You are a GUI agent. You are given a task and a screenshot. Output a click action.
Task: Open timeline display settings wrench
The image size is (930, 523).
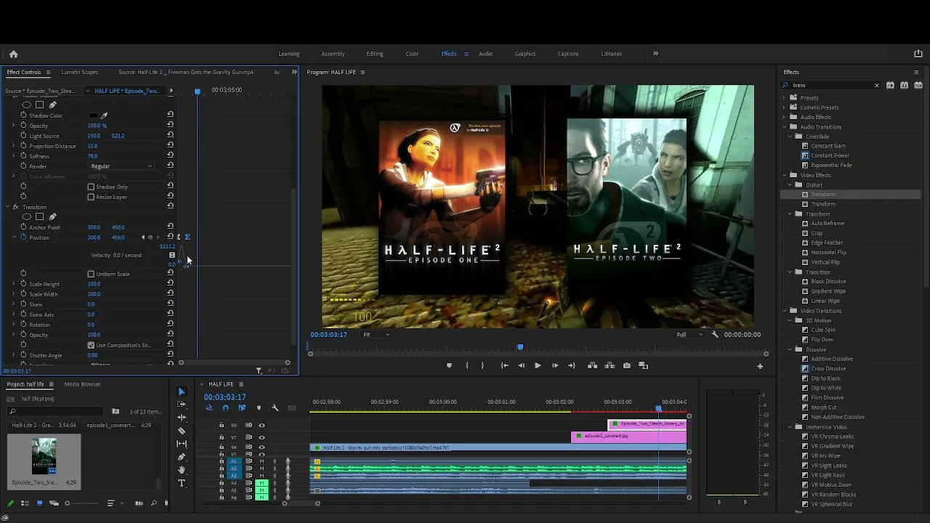coord(275,408)
